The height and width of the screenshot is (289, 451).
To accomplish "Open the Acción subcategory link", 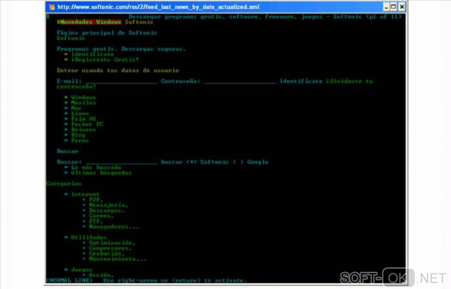I will tap(99, 275).
